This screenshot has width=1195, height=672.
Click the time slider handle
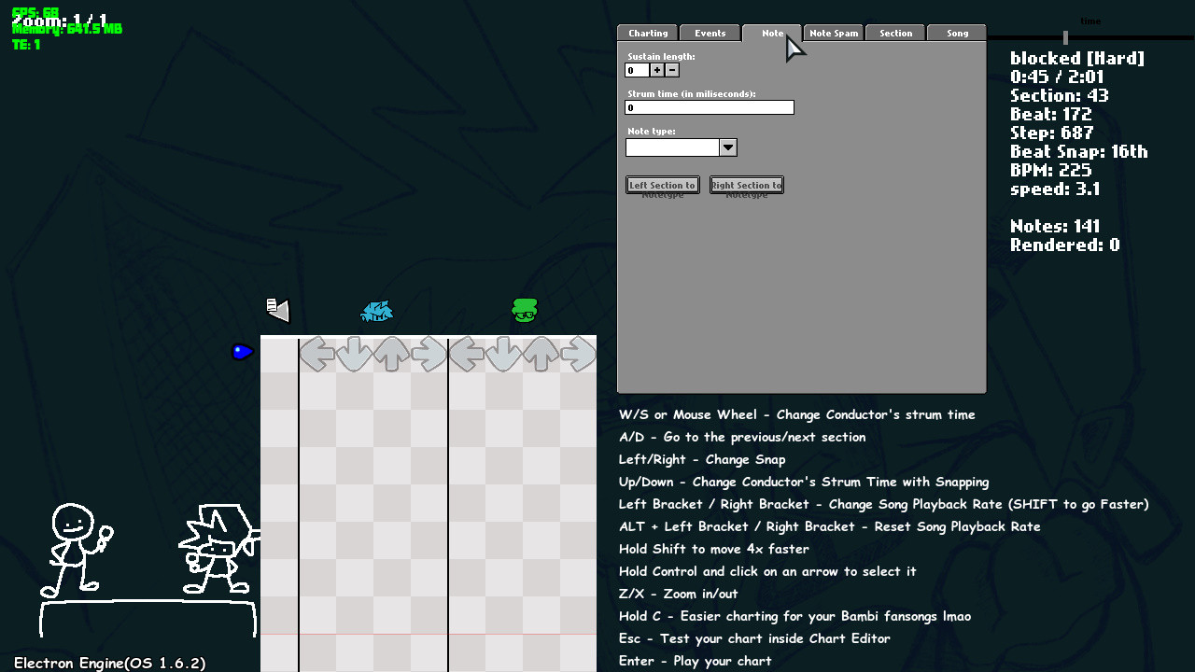click(1065, 37)
